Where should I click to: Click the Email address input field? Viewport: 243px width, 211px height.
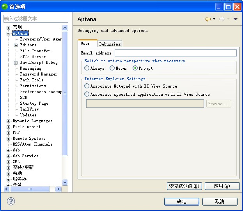[x=176, y=53]
